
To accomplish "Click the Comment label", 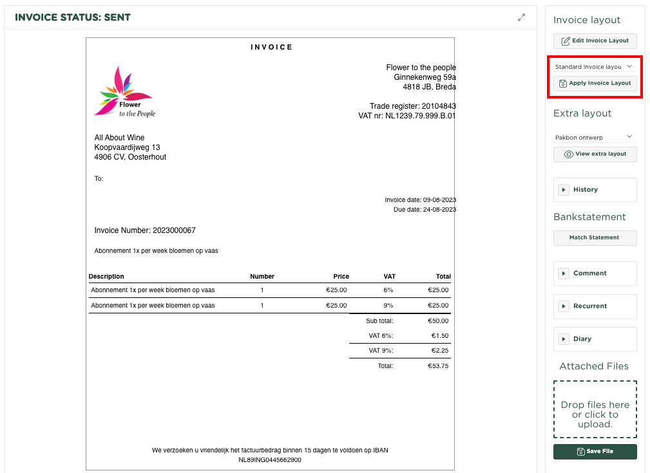I will tap(589, 274).
